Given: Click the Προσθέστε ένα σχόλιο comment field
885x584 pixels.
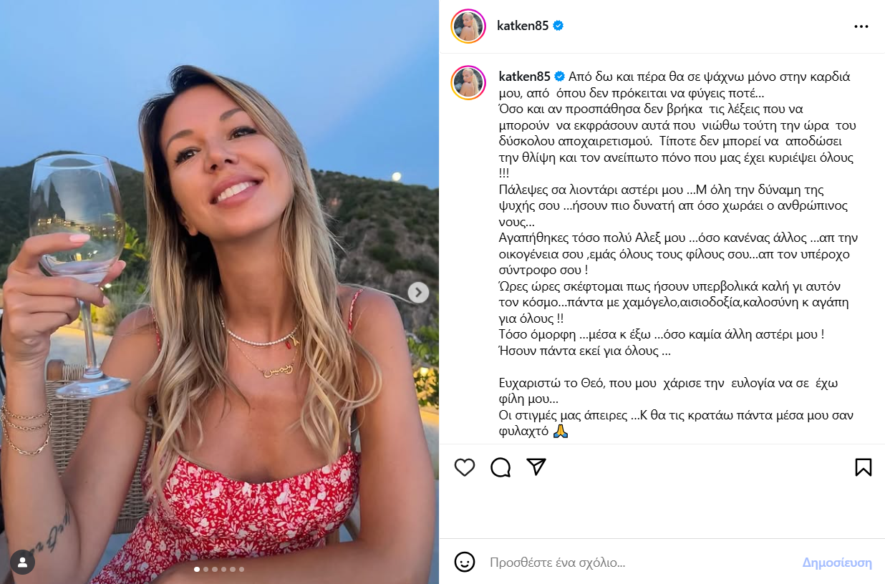Looking at the screenshot, I should [x=637, y=563].
